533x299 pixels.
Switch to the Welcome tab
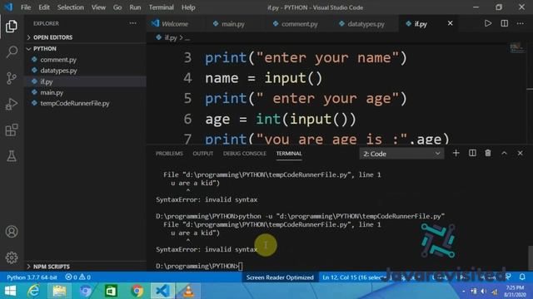point(175,24)
